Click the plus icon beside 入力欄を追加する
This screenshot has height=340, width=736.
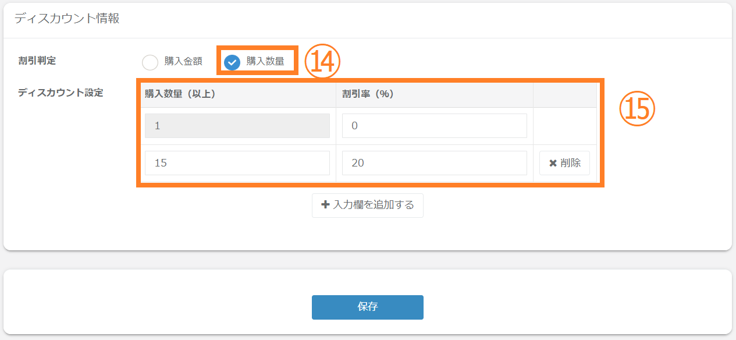coord(325,205)
